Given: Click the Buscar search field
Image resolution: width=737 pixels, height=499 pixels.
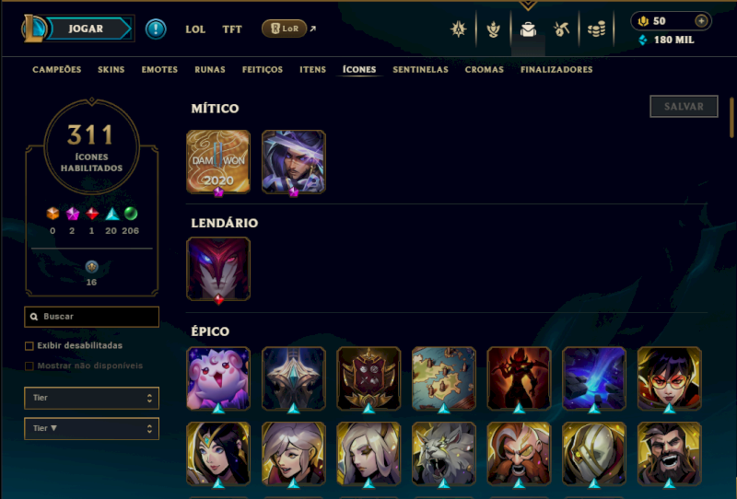Looking at the screenshot, I should (91, 317).
